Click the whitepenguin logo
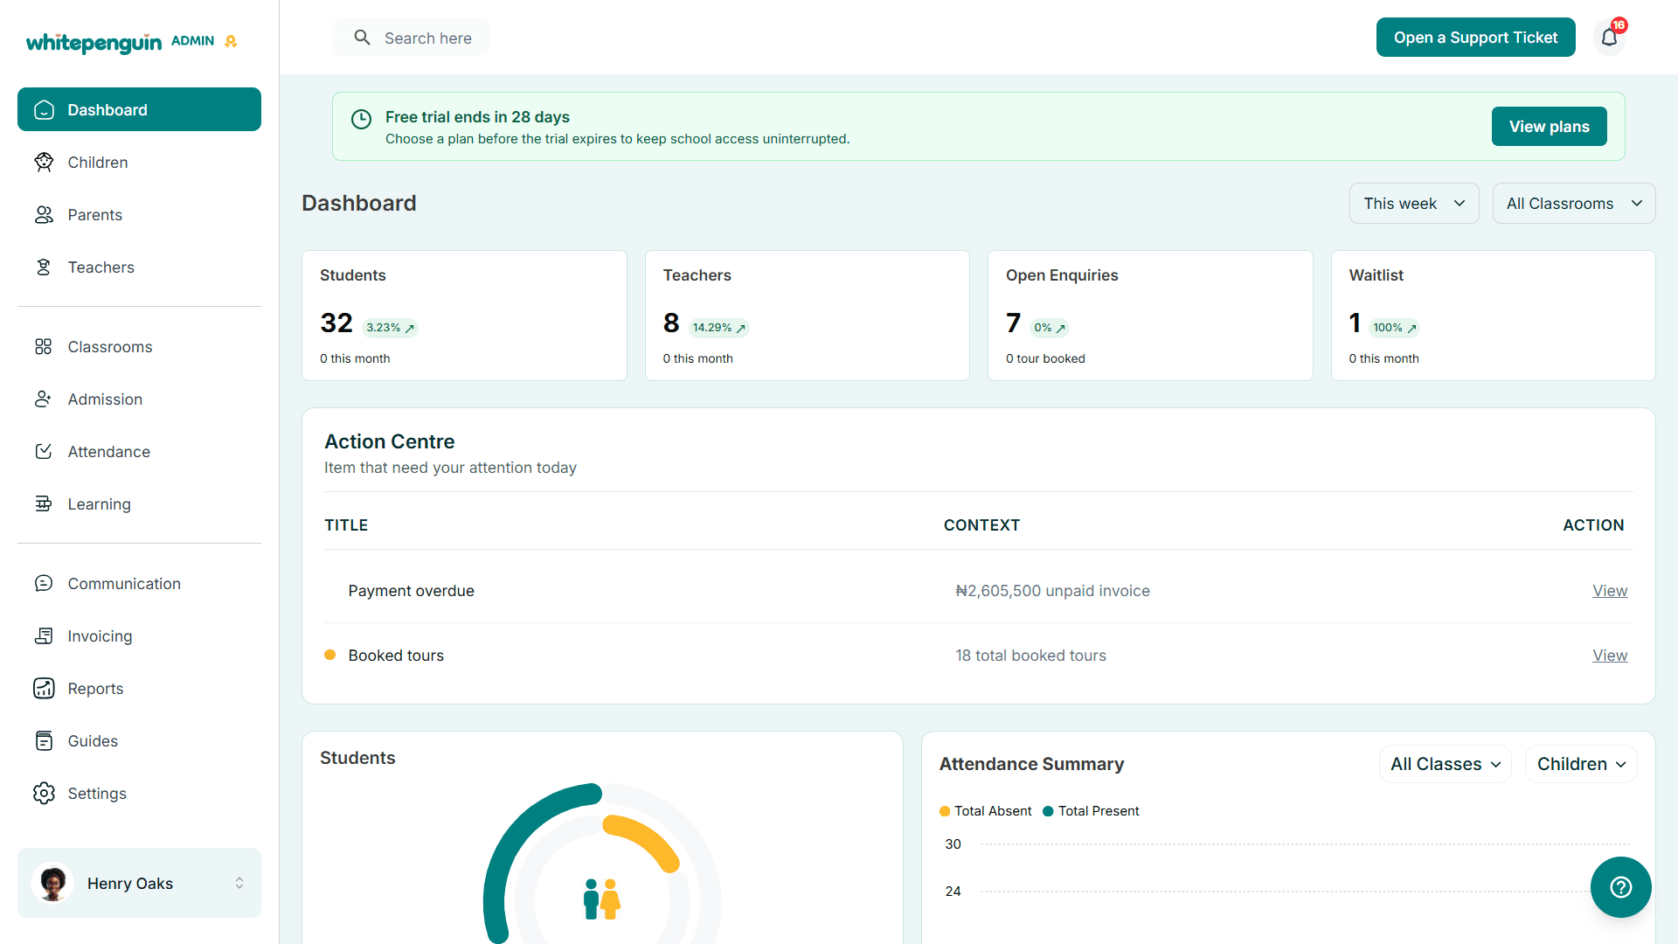 [94, 42]
